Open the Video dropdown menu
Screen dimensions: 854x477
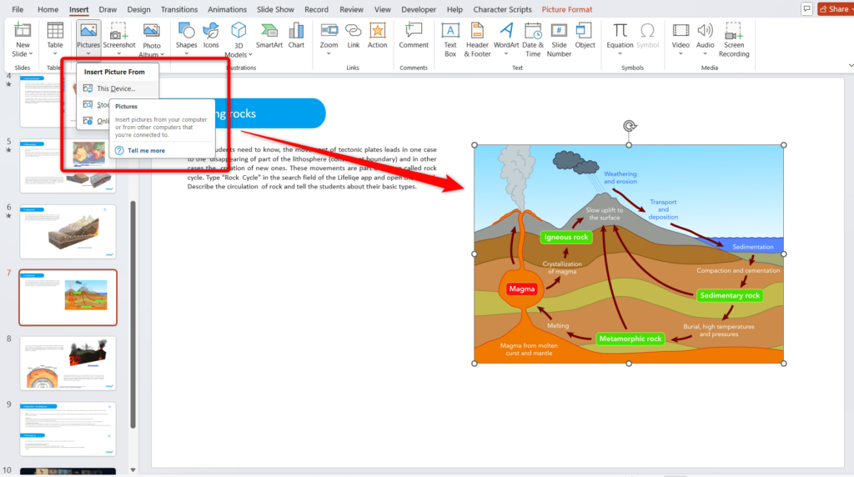(x=681, y=53)
